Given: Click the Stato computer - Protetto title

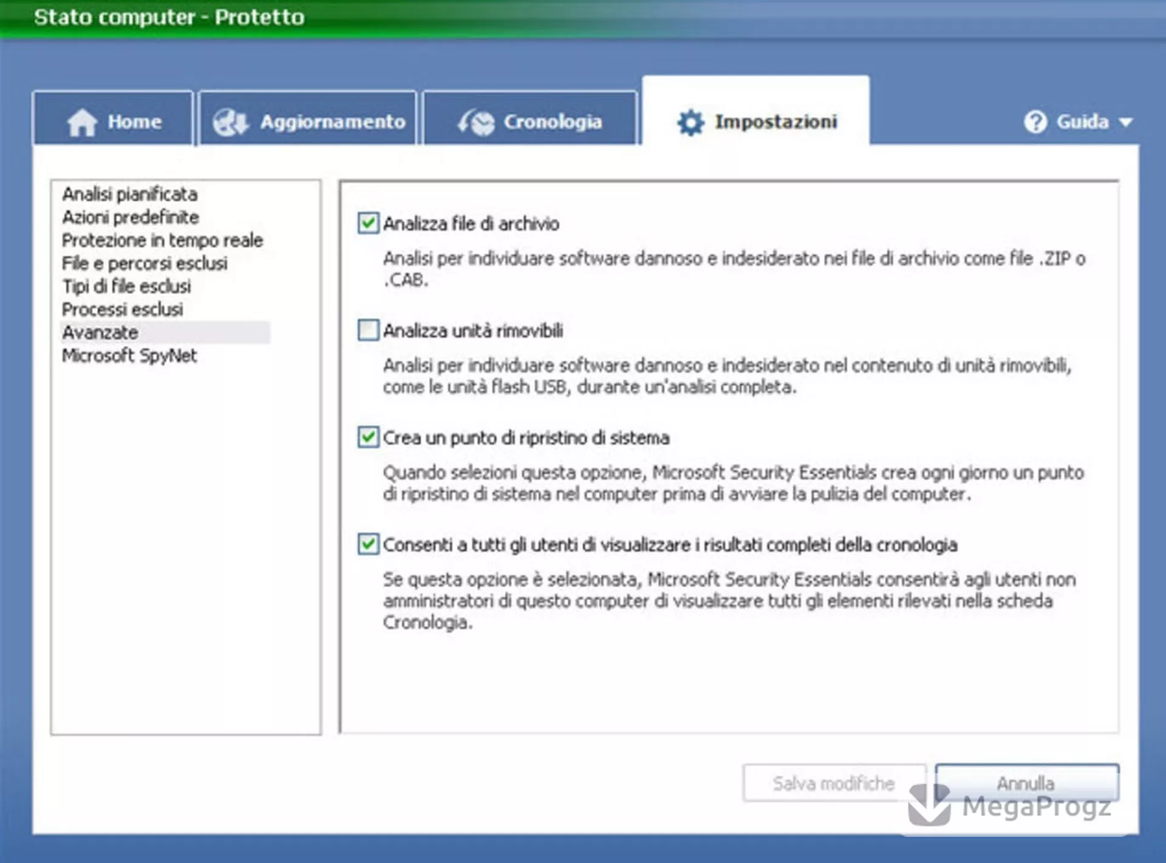Looking at the screenshot, I should 169,17.
